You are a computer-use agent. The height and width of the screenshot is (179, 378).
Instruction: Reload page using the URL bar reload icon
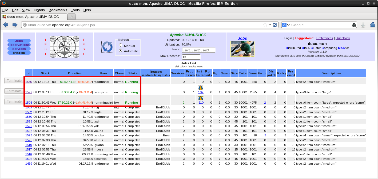[275, 25]
